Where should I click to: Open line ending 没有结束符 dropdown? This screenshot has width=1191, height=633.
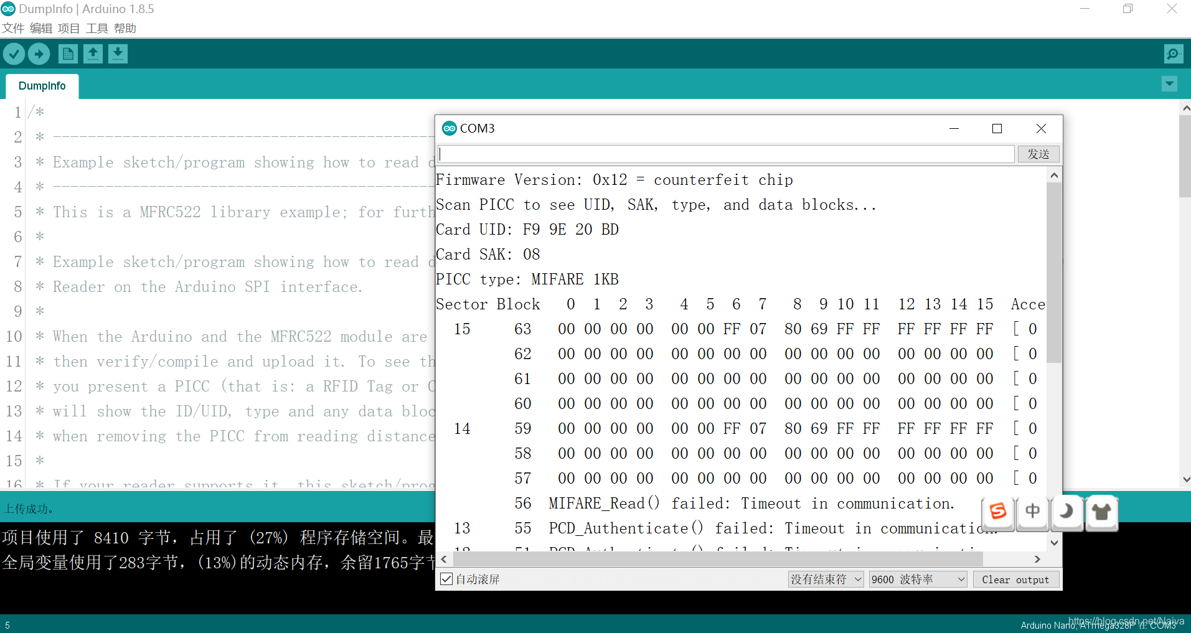(x=826, y=579)
